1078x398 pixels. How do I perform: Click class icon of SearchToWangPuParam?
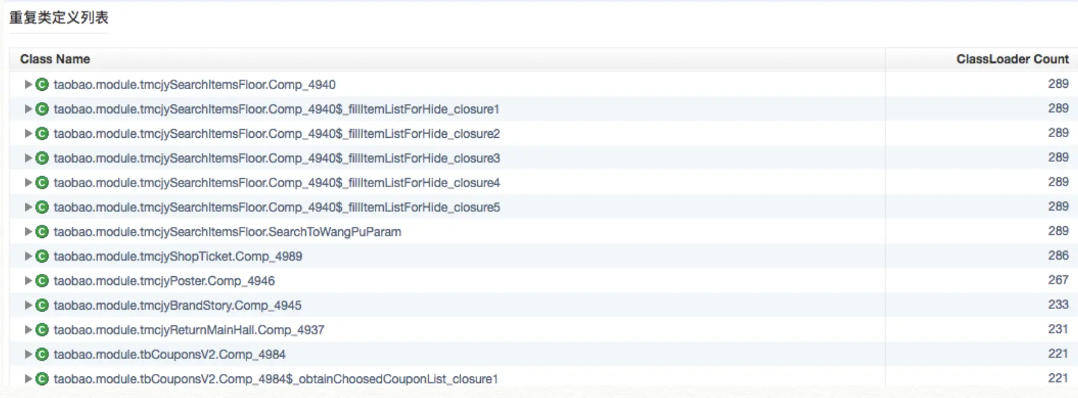pos(42,232)
